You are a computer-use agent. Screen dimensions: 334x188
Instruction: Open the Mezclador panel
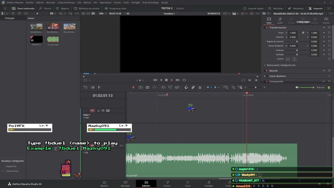[x=276, y=8]
